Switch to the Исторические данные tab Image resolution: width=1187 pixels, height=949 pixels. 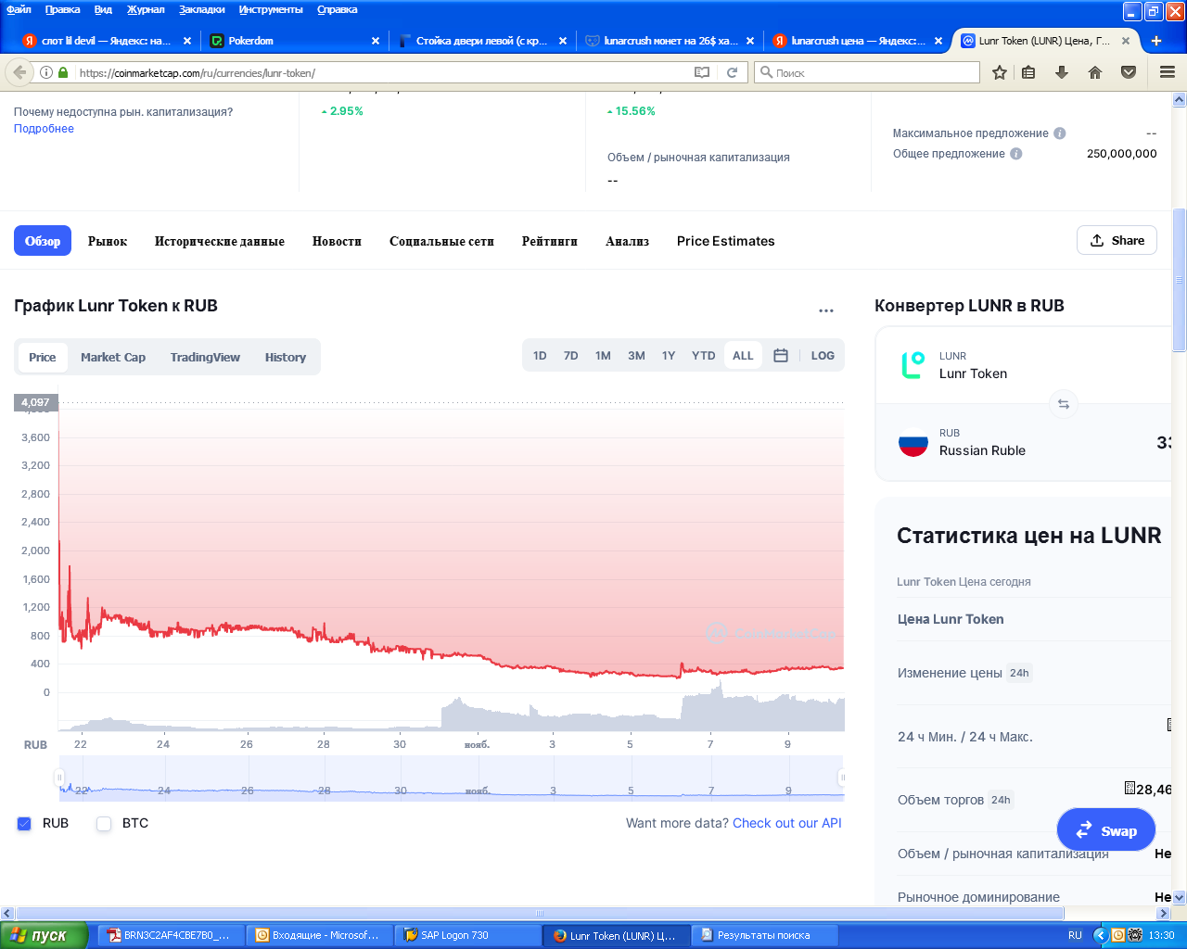tap(220, 241)
